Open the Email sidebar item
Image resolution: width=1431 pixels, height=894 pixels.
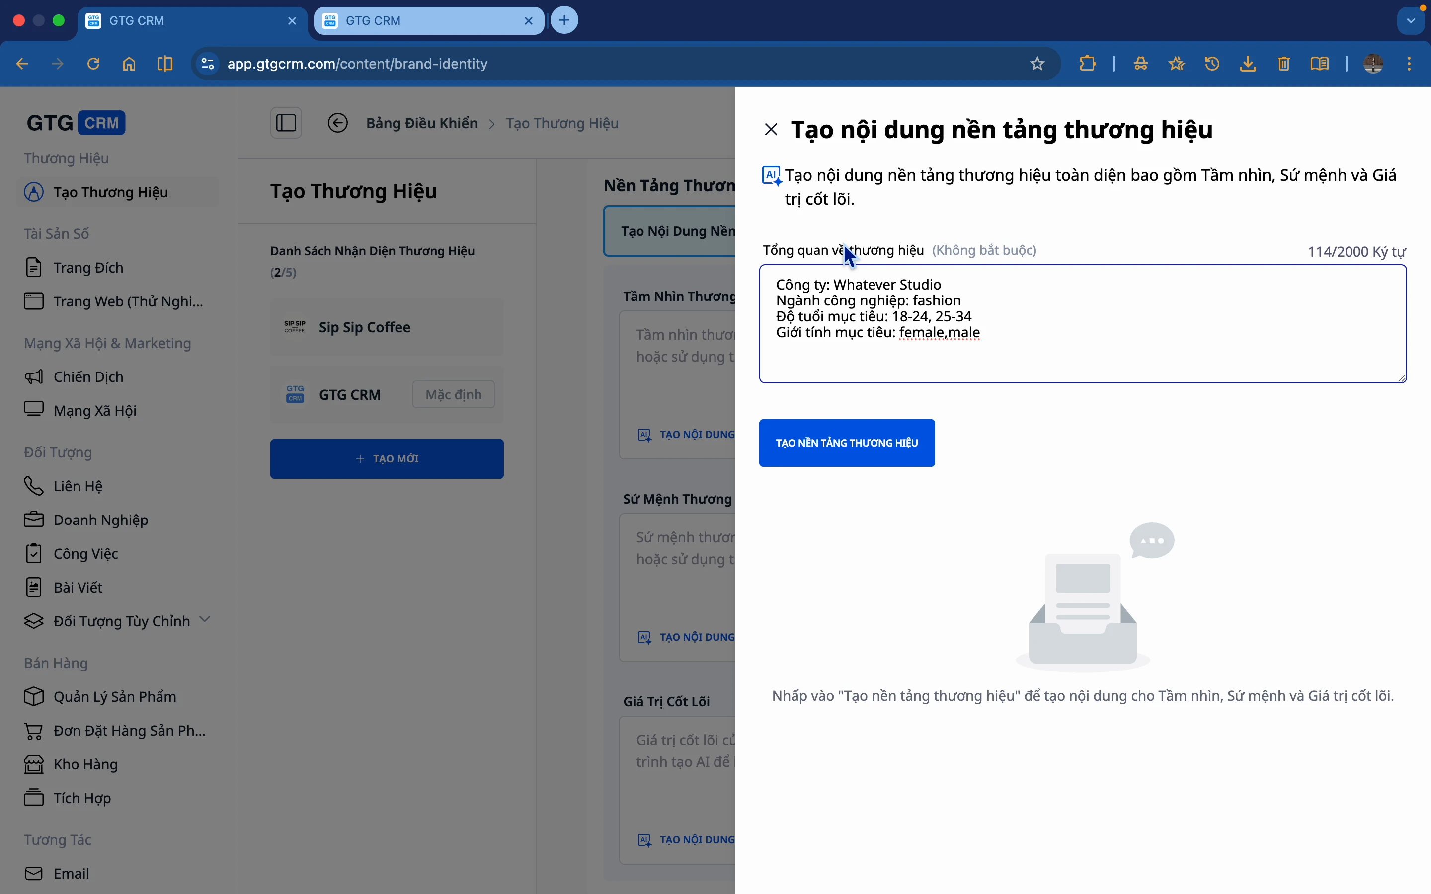tap(71, 873)
